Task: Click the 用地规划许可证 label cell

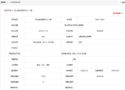Action: (x=14, y=54)
